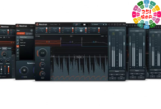This screenshot has width=161, height=109.
Task: Open settings with the gear icon
Action: [115, 25]
